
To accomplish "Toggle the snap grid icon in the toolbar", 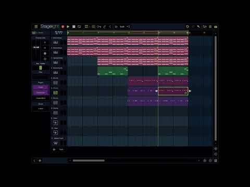I will (93, 26).
